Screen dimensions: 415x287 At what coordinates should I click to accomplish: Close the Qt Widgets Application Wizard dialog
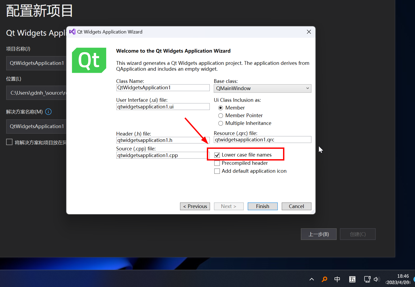point(309,32)
